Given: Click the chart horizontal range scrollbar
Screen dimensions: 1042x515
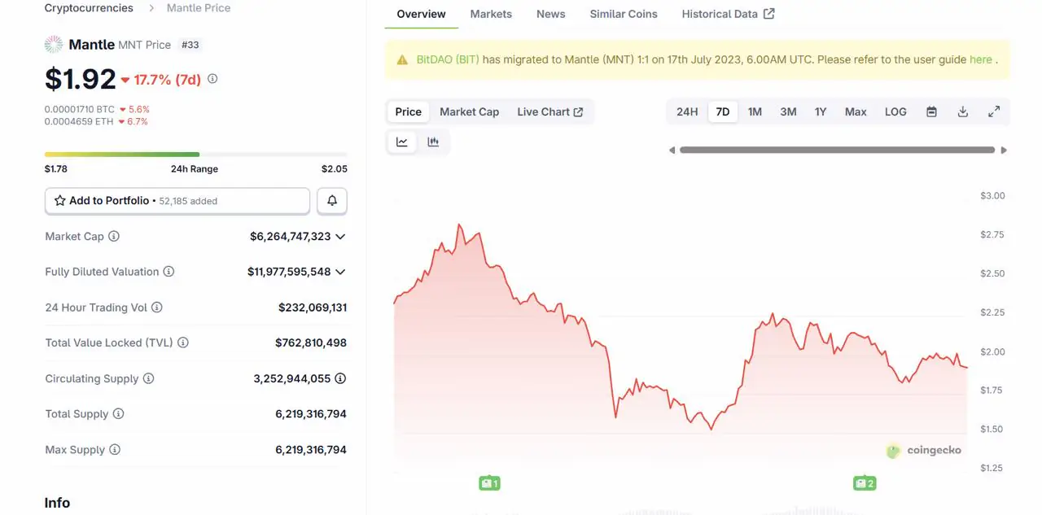Looking at the screenshot, I should (837, 150).
